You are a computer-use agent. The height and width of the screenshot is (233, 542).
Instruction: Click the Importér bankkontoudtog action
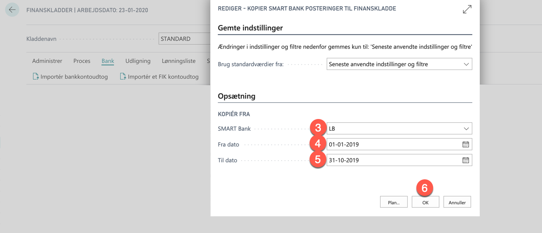pyautogui.click(x=70, y=77)
